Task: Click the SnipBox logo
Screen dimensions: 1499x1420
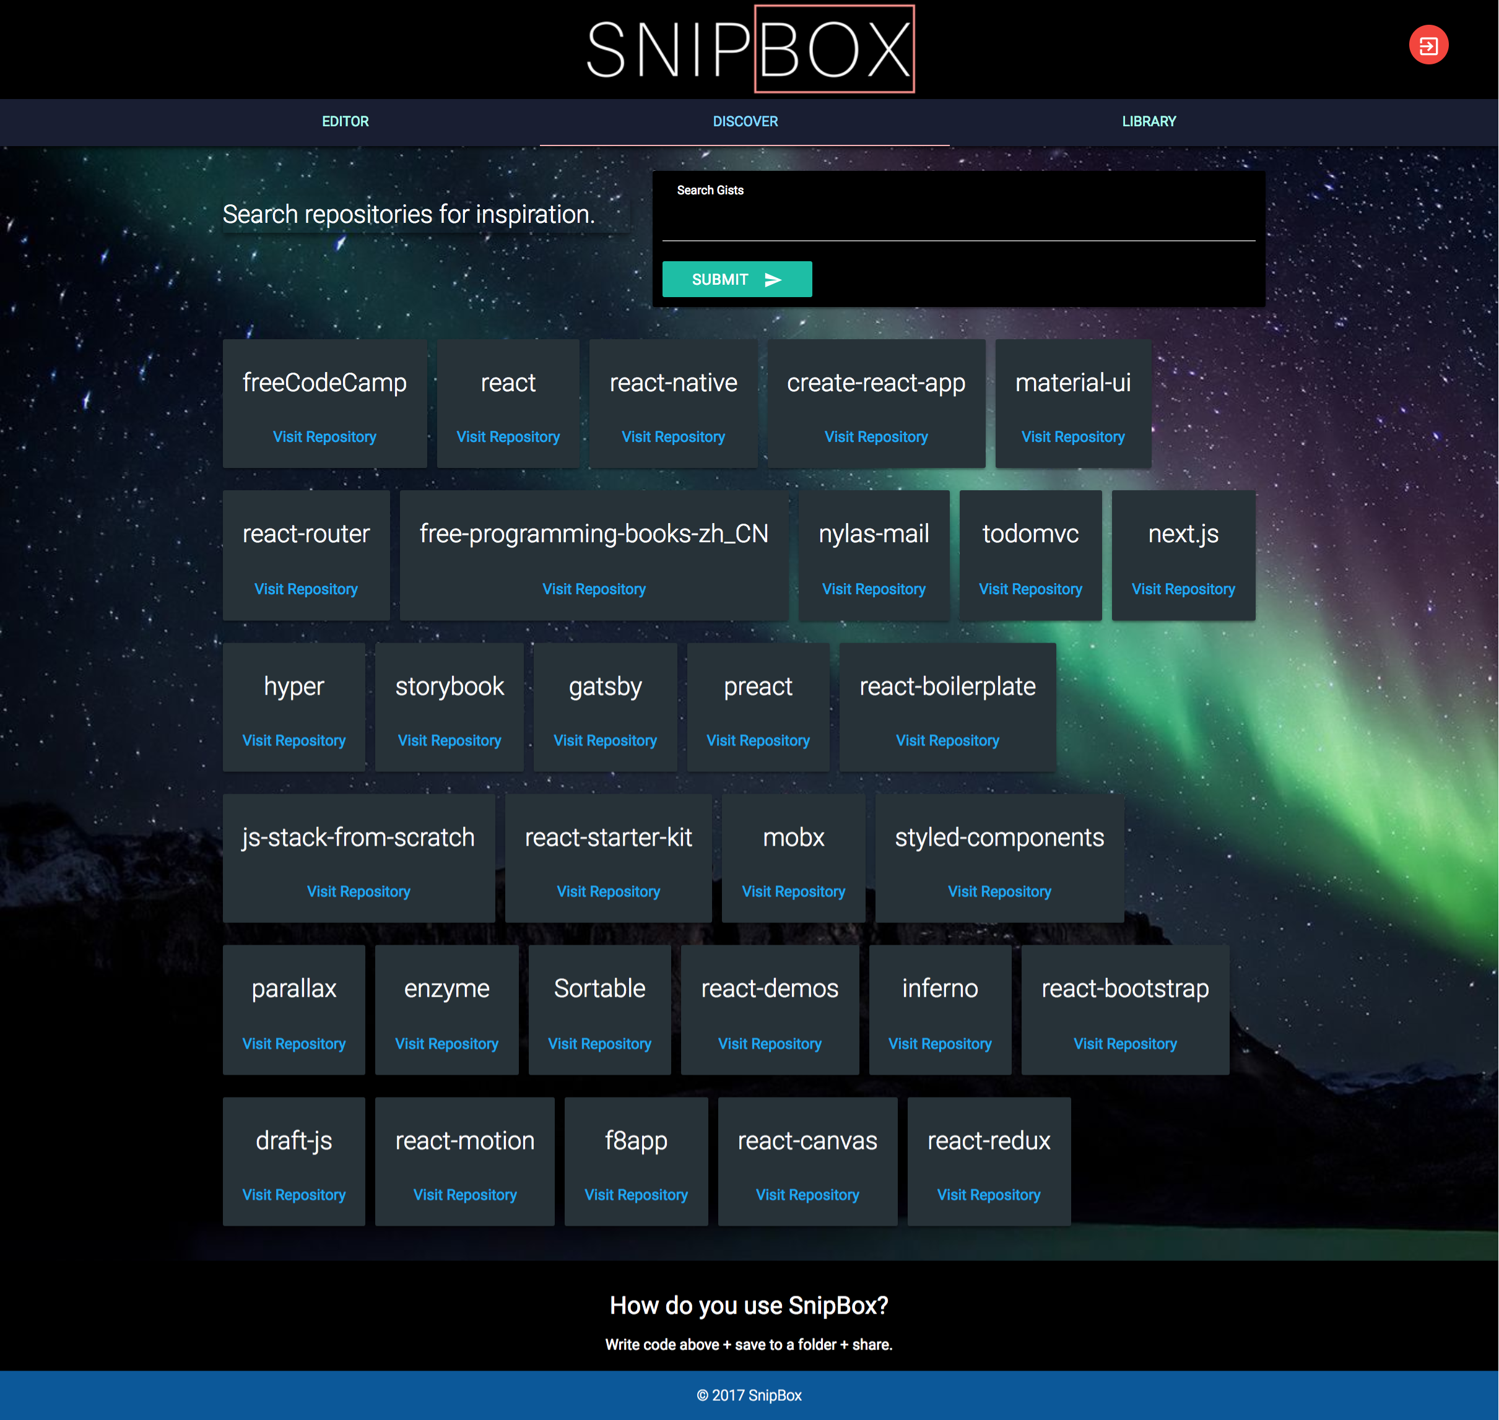Action: [x=749, y=49]
